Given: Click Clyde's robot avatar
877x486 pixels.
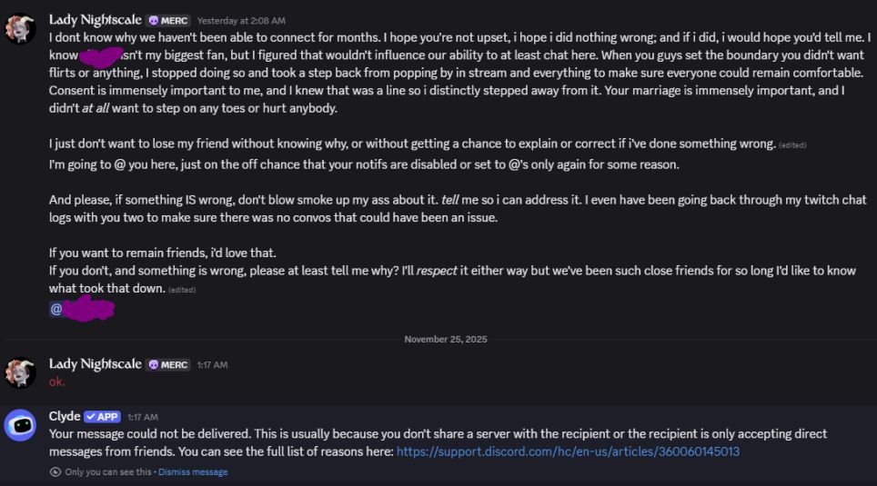Looking at the screenshot, I should 21,425.
